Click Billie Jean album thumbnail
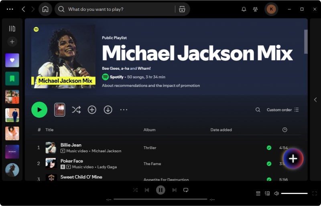The image size is (321, 206). pos(51,148)
